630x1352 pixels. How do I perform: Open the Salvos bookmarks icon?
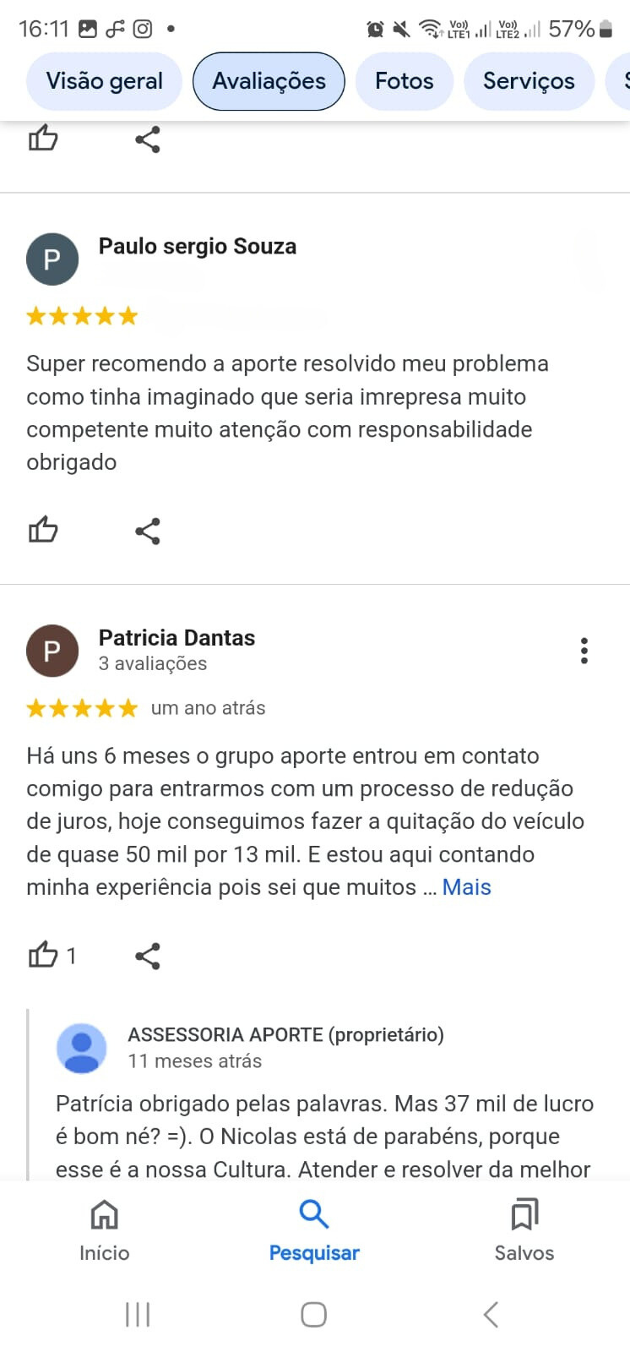(524, 1215)
